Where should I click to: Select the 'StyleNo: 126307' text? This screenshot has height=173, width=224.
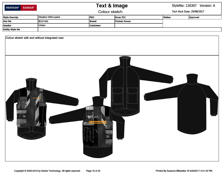pyautogui.click(x=184, y=6)
